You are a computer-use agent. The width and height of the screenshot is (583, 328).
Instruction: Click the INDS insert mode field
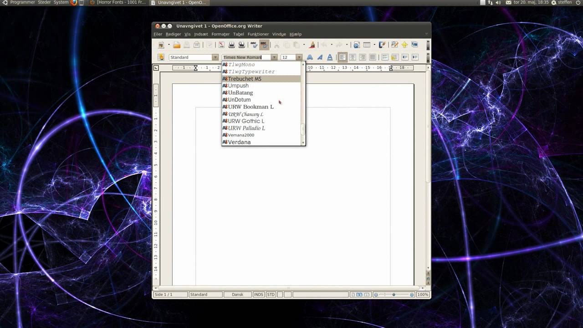(259, 295)
